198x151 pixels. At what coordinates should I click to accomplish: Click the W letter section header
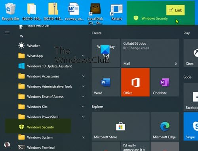22,36
